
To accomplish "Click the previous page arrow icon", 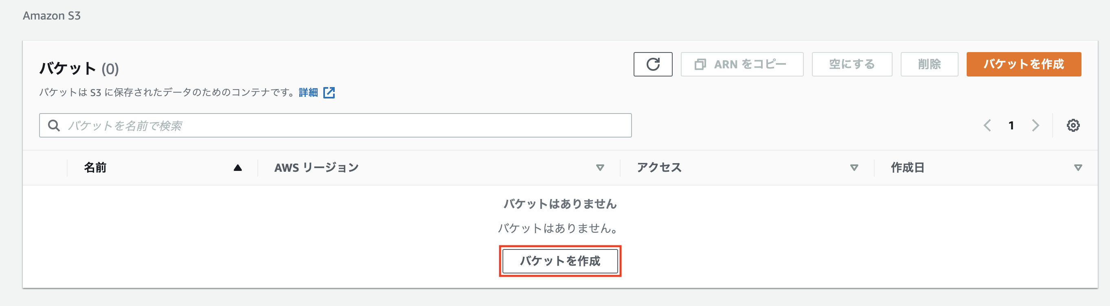I will pyautogui.click(x=987, y=125).
